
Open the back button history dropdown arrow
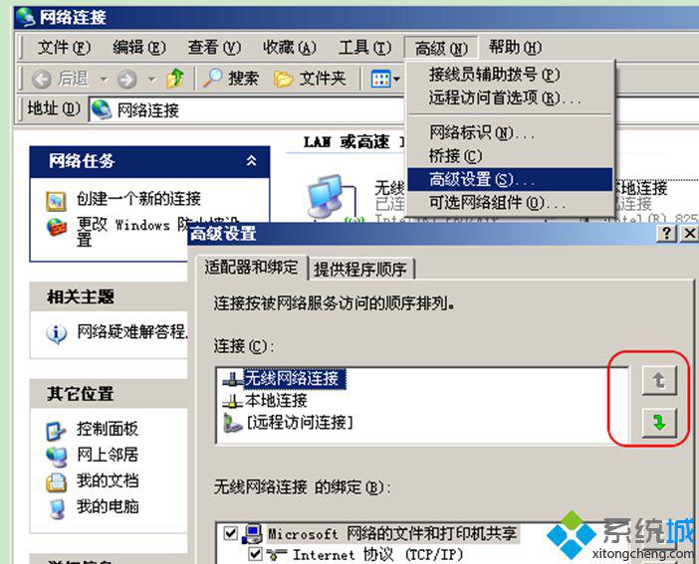(104, 80)
